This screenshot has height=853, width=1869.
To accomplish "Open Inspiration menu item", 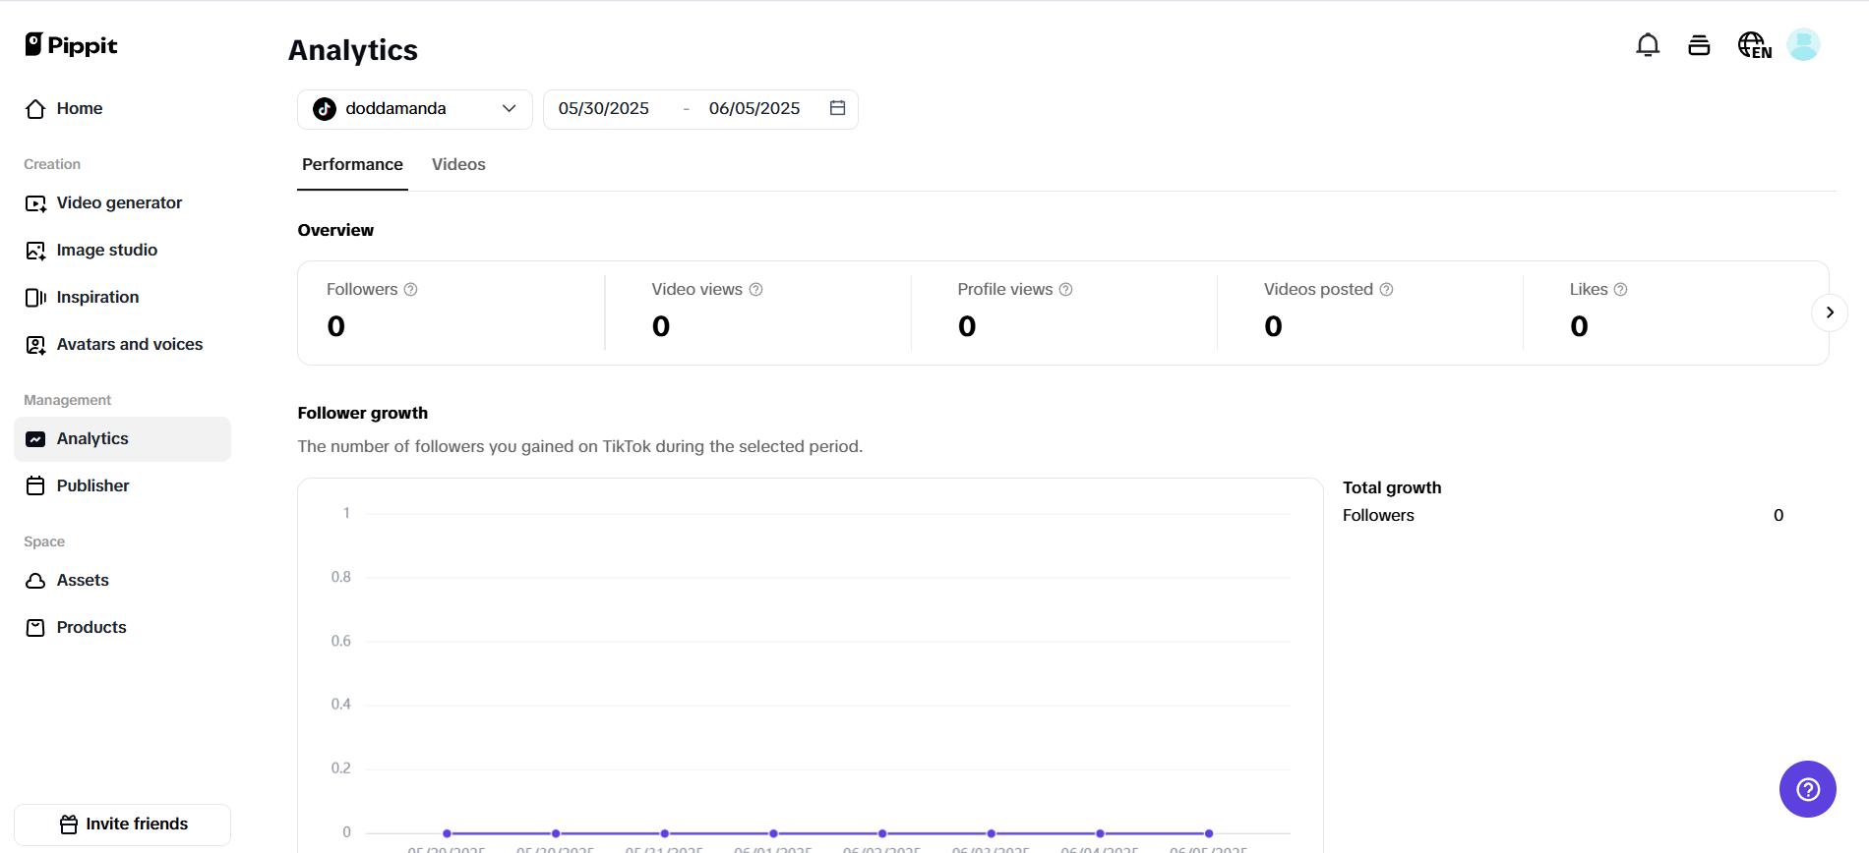I will tap(122, 298).
